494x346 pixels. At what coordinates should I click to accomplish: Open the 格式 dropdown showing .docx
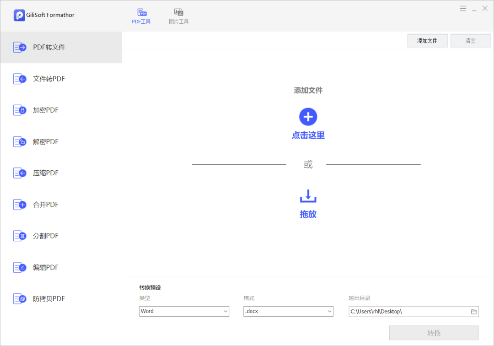click(288, 311)
